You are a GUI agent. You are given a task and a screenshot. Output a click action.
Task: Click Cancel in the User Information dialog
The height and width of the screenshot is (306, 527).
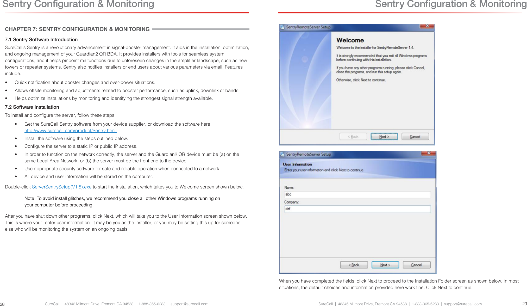click(x=416, y=265)
